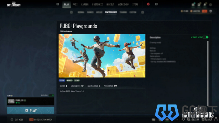Click the NORMAL tag under artwork
219x123 pixels.
click(69, 80)
